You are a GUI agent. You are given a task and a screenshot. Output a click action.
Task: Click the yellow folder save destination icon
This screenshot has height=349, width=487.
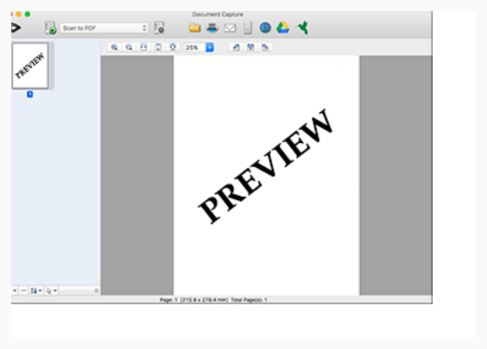[x=195, y=28]
